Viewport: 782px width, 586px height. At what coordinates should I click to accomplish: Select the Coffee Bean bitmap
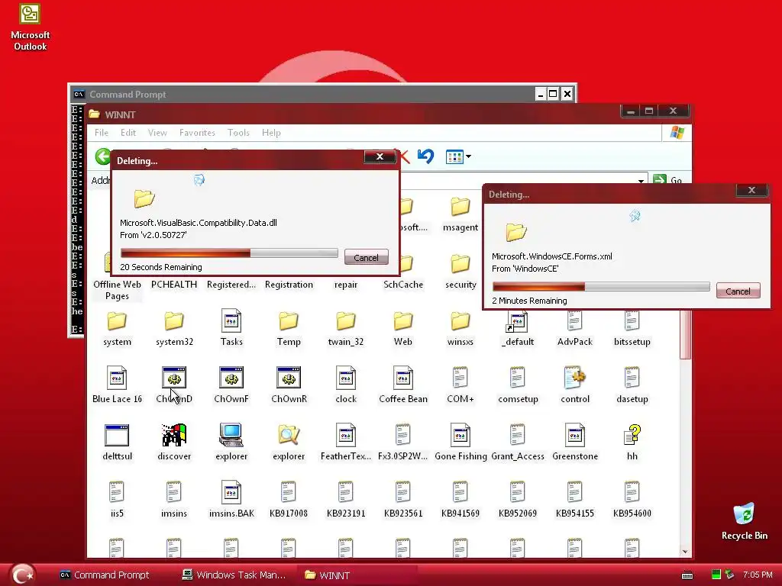pyautogui.click(x=403, y=378)
